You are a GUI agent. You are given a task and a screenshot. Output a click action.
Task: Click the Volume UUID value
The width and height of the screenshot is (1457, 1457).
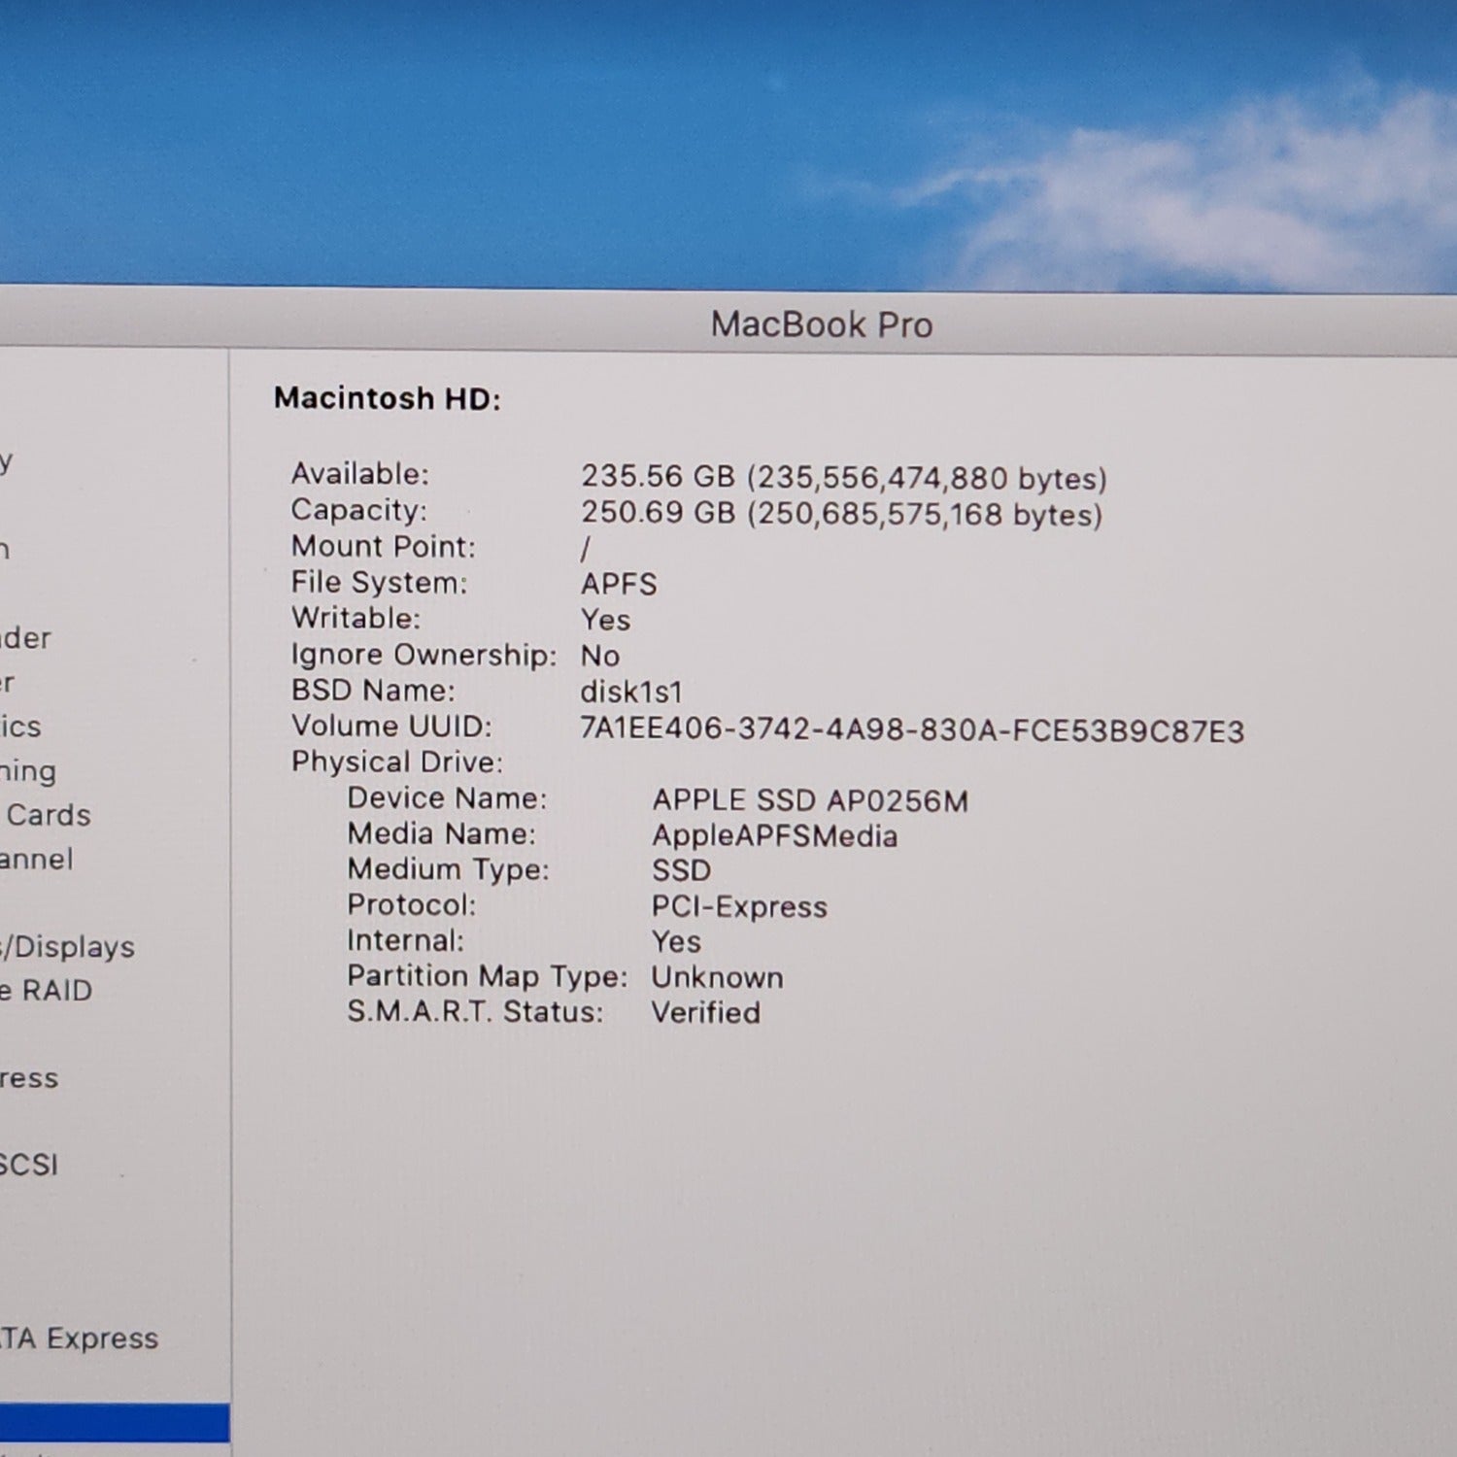coord(911,729)
